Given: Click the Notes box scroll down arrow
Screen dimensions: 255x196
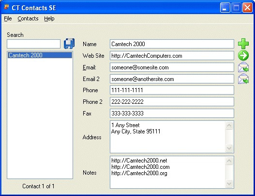Looking at the screenshot, I should click(229, 183).
